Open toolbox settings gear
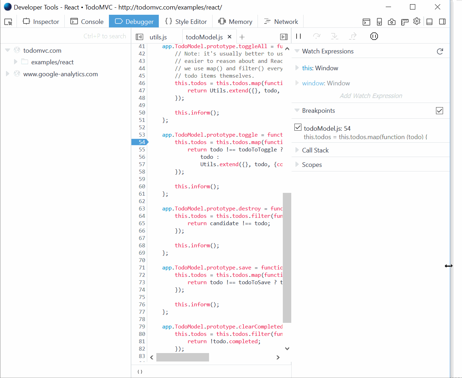462x378 pixels. pos(417,21)
